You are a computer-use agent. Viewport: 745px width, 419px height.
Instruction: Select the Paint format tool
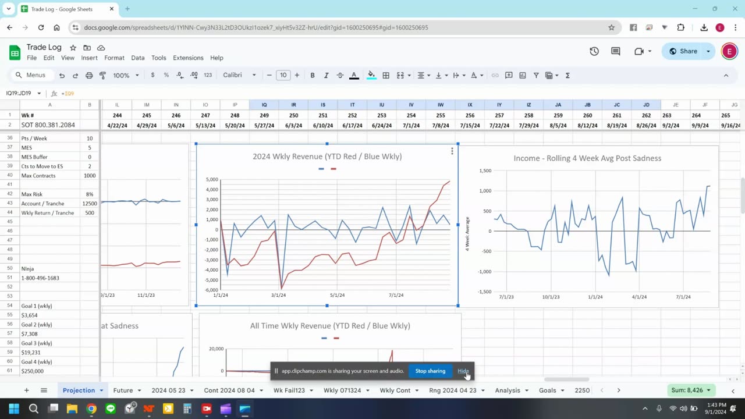102,75
